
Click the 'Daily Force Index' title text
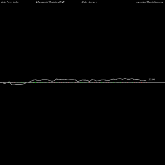coord(10,2)
